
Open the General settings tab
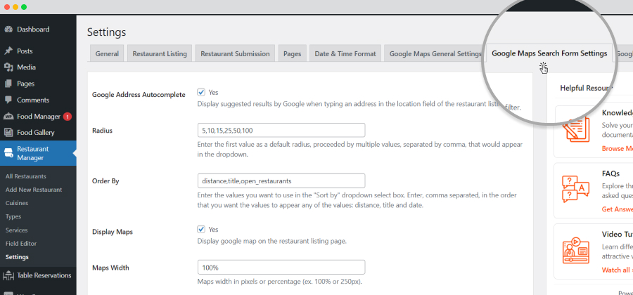[x=107, y=53]
